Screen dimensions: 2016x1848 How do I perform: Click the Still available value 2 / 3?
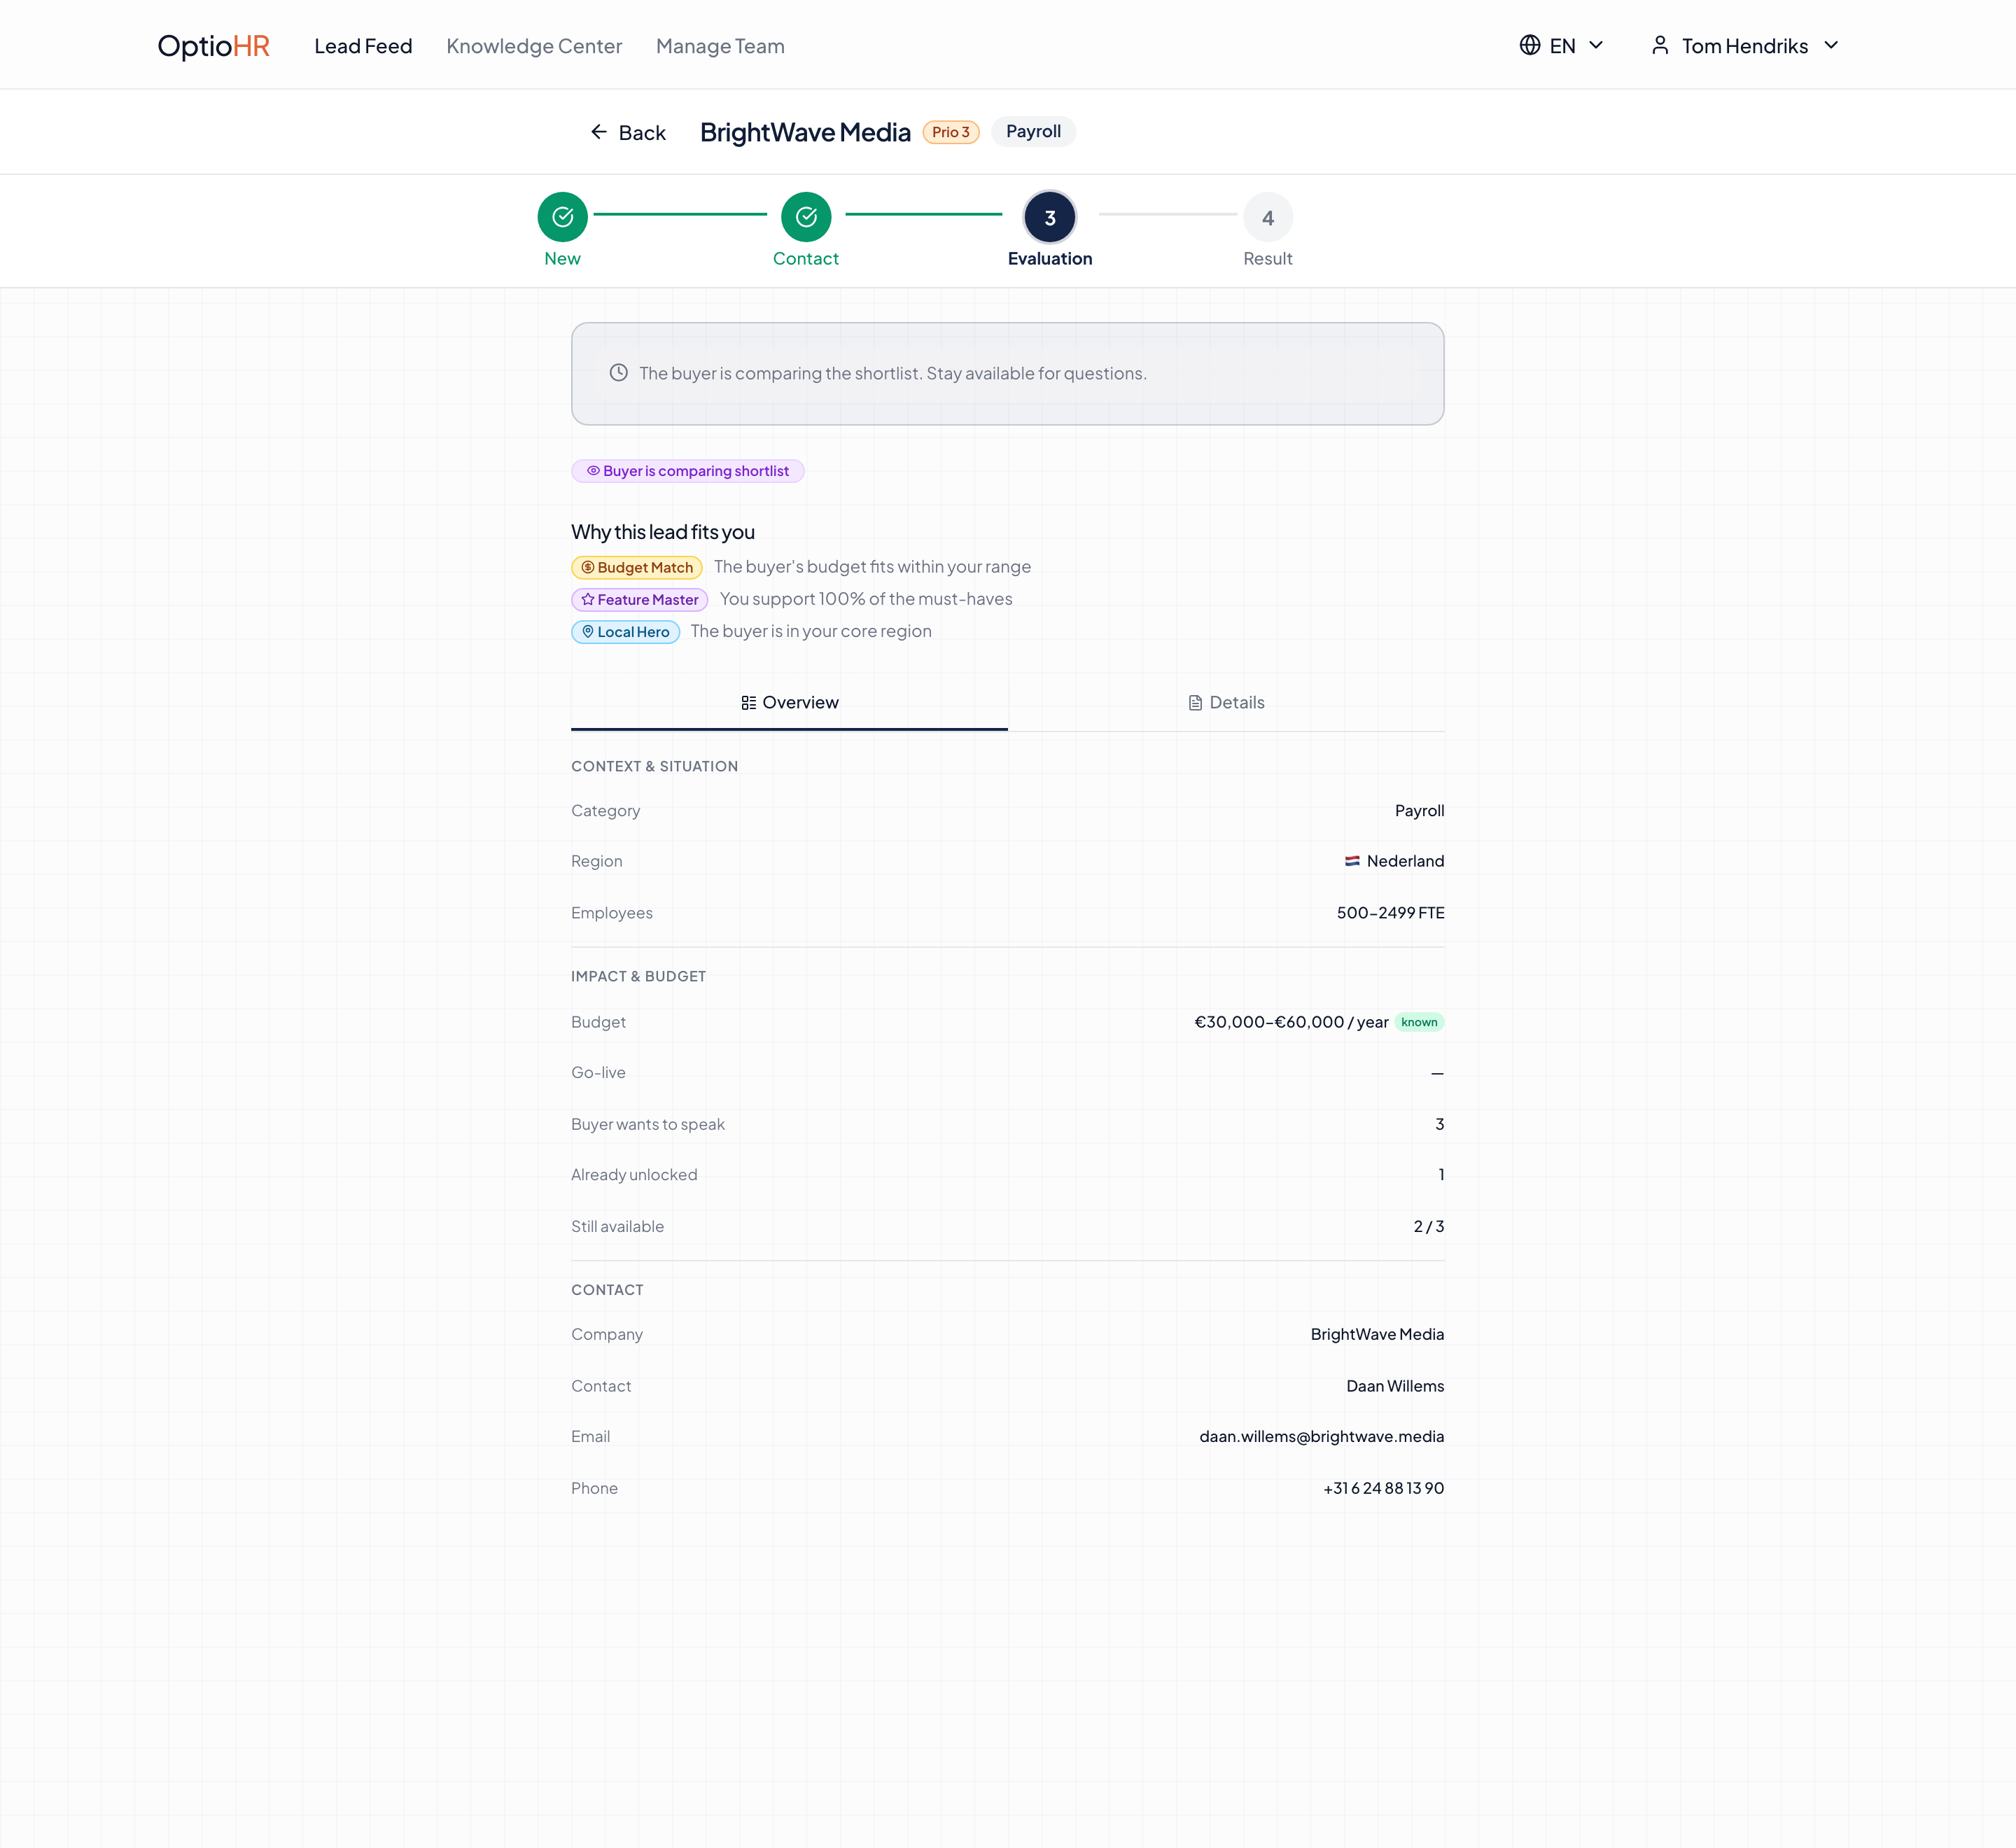1428,1226
